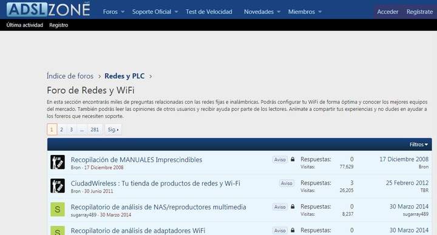Click the chevron after Redes y PLC
The height and width of the screenshot is (235, 437).
[x=151, y=76]
